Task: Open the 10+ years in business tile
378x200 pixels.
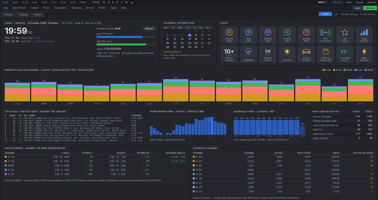Action: point(229,54)
